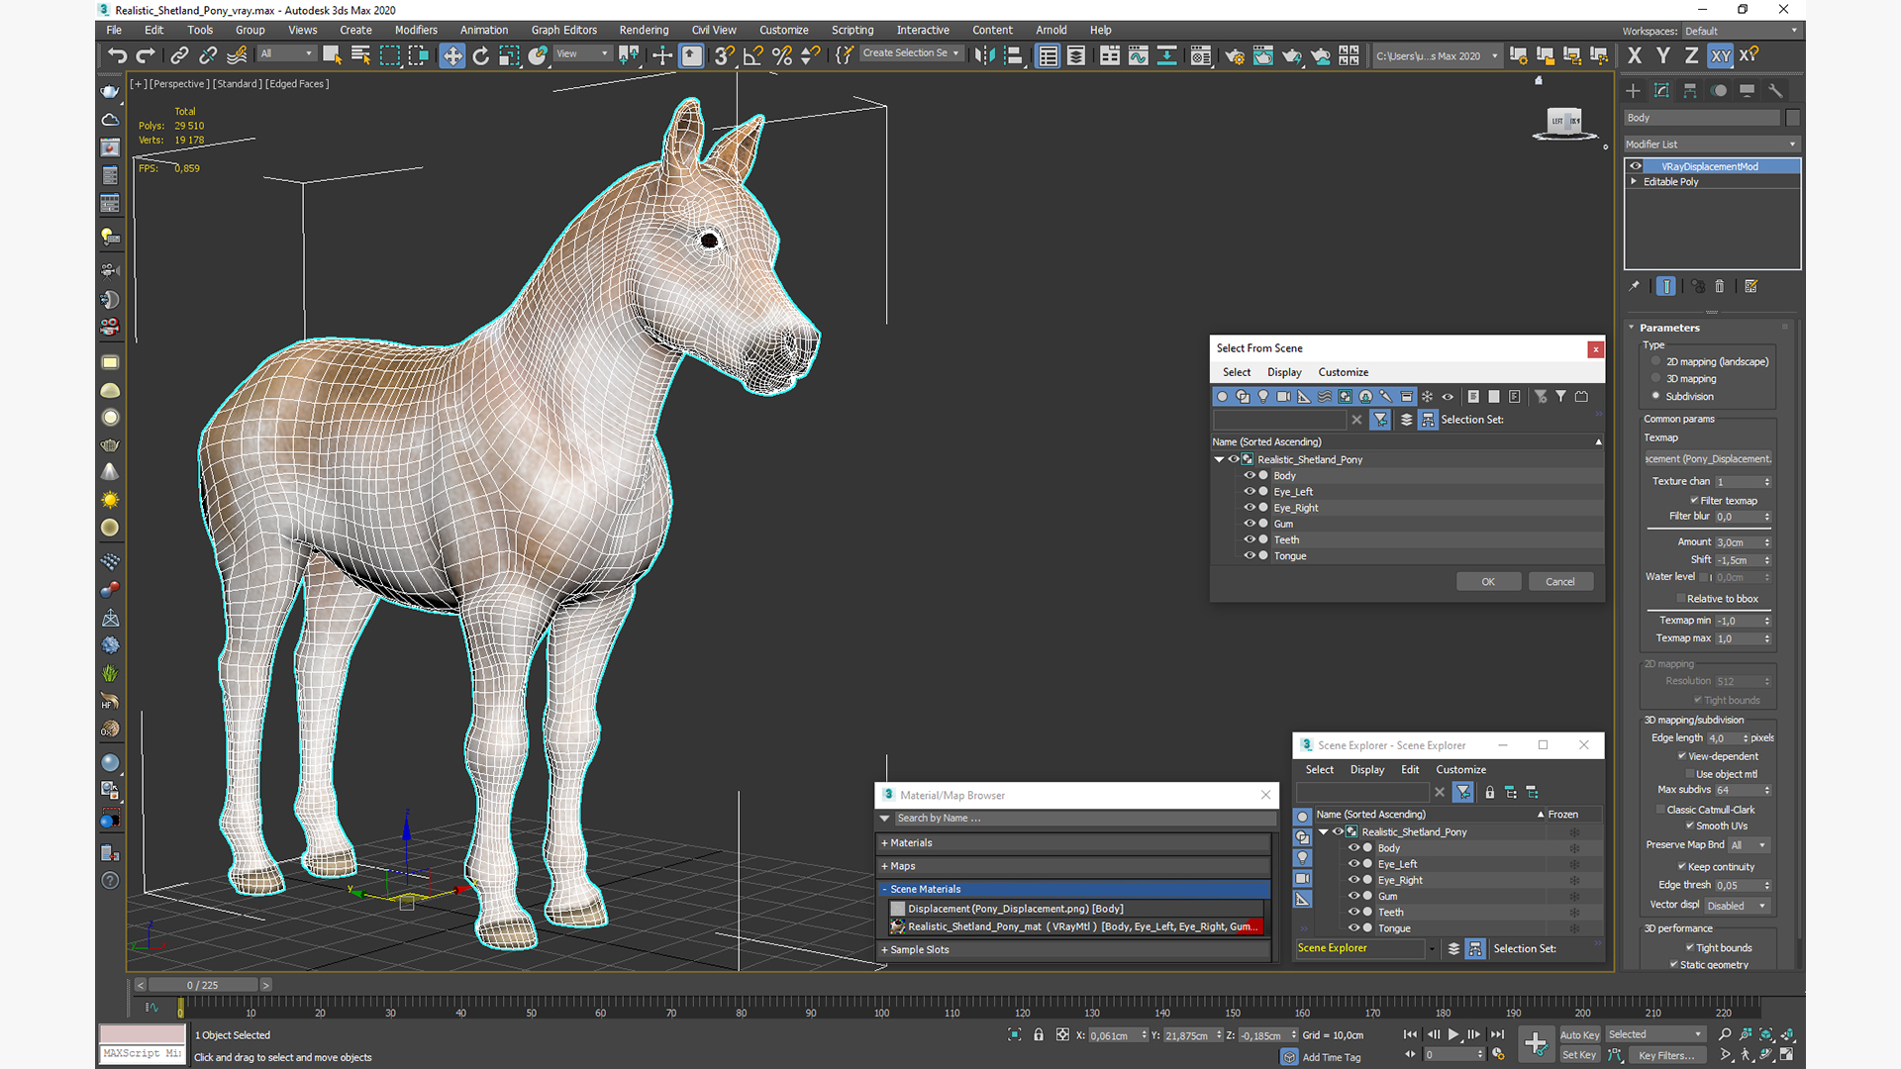This screenshot has width=1901, height=1069.
Task: Open the All selection filter dropdown
Action: click(x=287, y=53)
